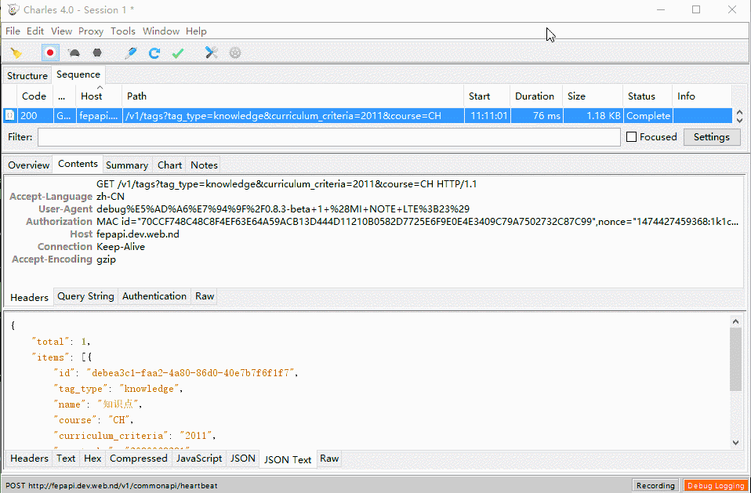This screenshot has height=493, width=751.
Task: Click the scroll up arrow of JSON pane
Action: coord(735,321)
